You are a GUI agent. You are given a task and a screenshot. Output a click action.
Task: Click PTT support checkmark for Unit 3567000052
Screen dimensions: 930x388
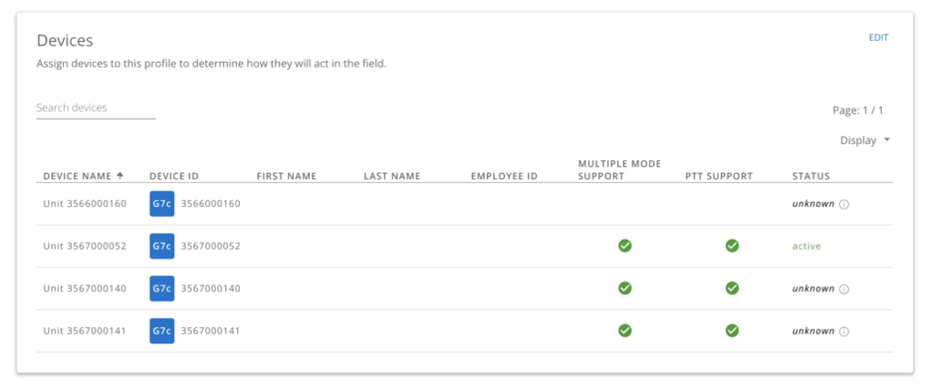click(731, 246)
